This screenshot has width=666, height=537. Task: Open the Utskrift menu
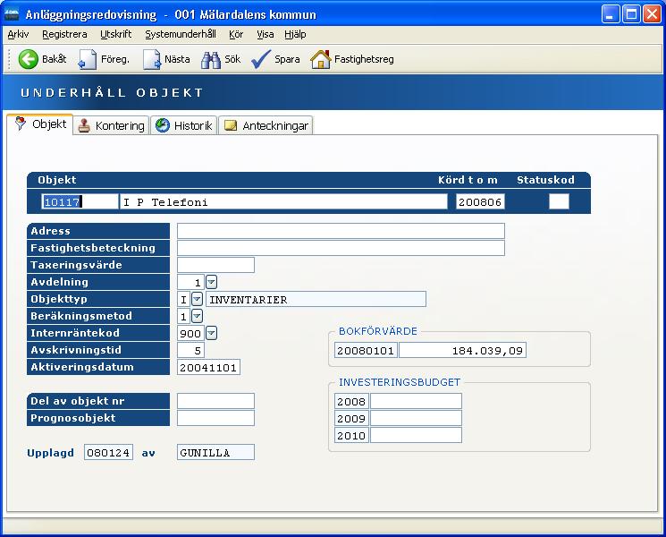point(116,34)
